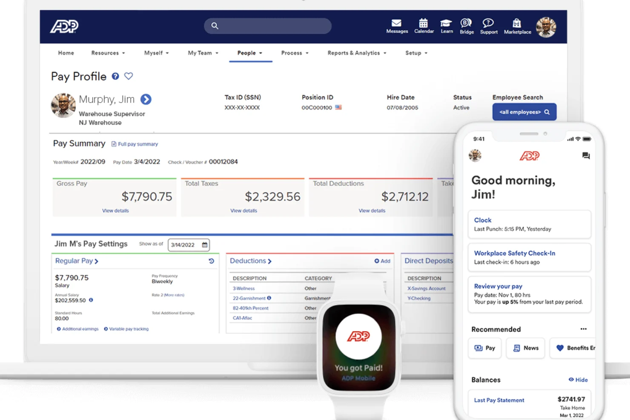Viewport: 630px width, 420px height.
Task: View details under Gross Pay
Action: tap(115, 211)
